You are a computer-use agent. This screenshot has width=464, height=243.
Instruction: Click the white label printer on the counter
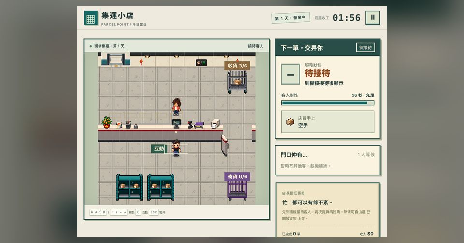216,123
